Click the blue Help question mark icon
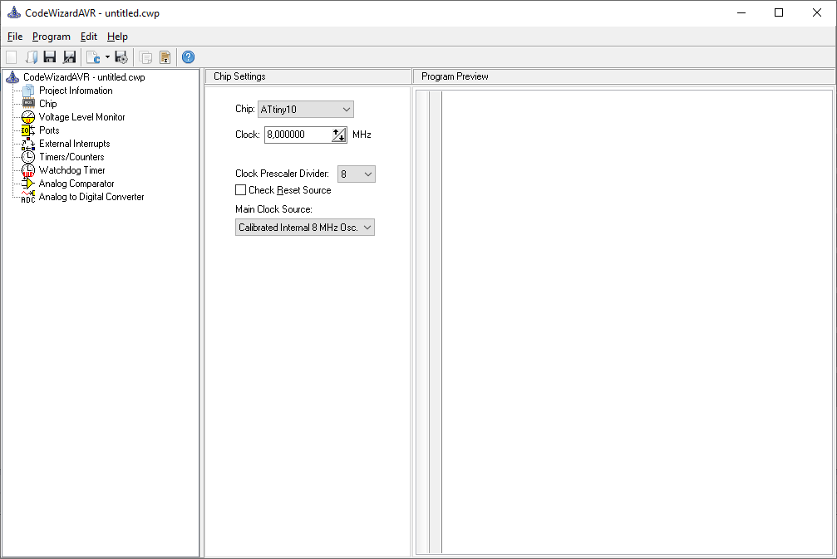Image resolution: width=837 pixels, height=559 pixels. click(x=188, y=57)
